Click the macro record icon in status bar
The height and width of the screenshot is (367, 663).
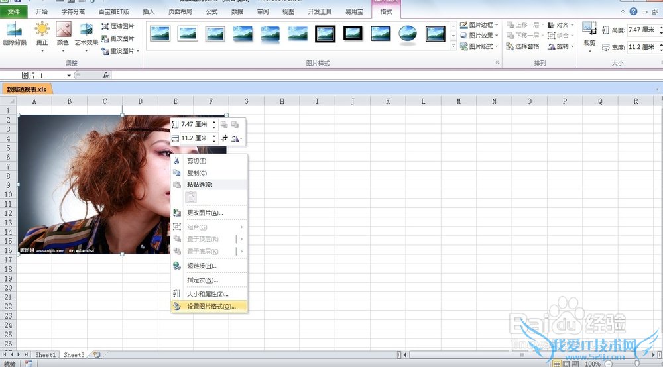[x=29, y=364]
